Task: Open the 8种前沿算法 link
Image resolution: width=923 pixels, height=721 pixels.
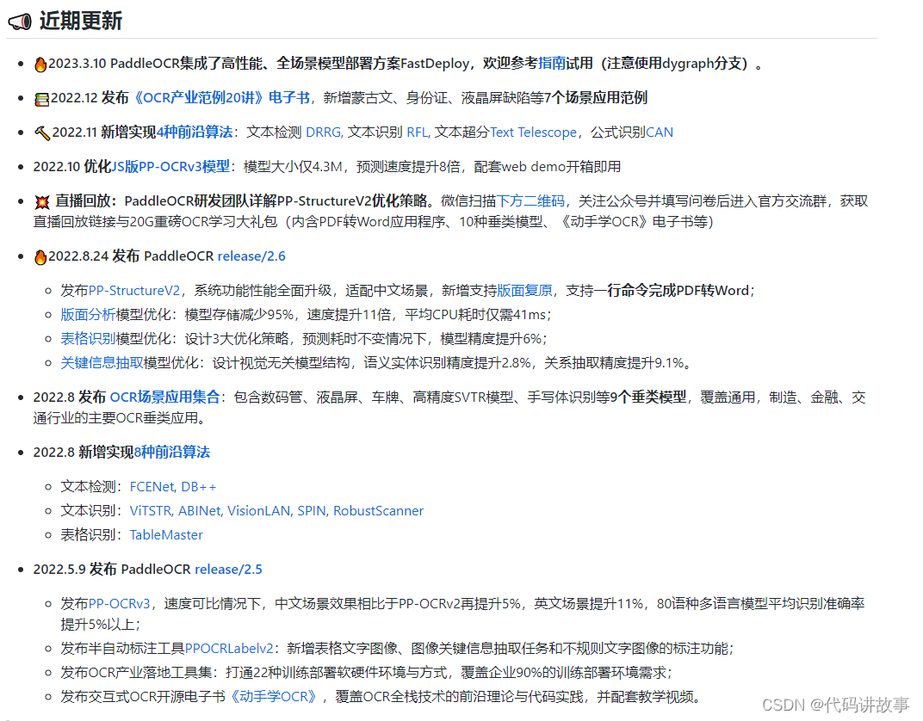Action: [x=172, y=452]
